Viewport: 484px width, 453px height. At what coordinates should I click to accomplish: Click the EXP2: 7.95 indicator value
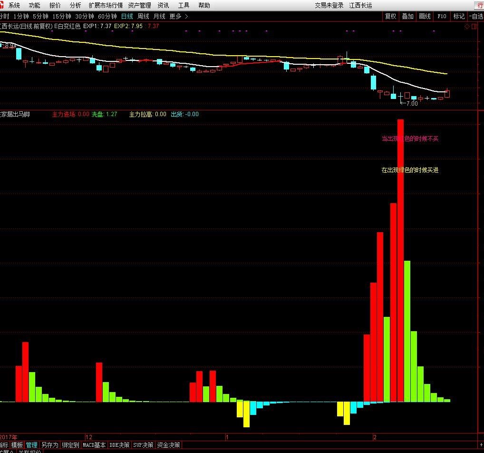pos(128,26)
